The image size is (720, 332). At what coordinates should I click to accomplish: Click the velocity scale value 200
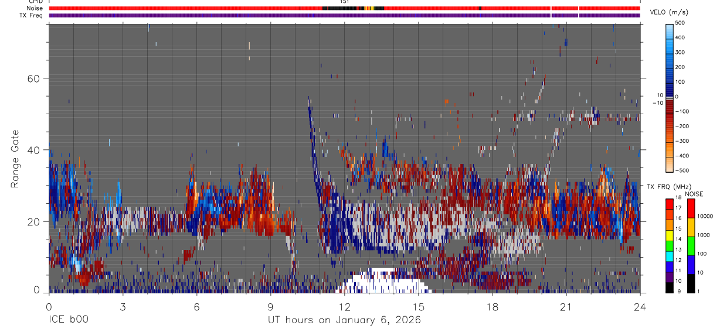(x=681, y=67)
